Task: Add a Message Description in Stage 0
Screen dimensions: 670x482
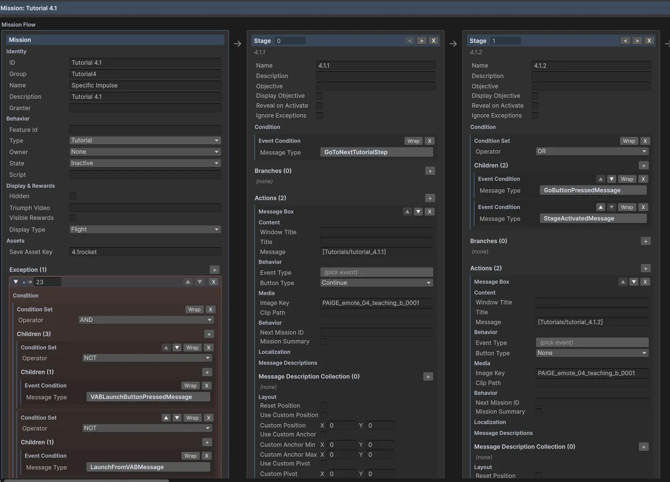Action: coord(428,377)
